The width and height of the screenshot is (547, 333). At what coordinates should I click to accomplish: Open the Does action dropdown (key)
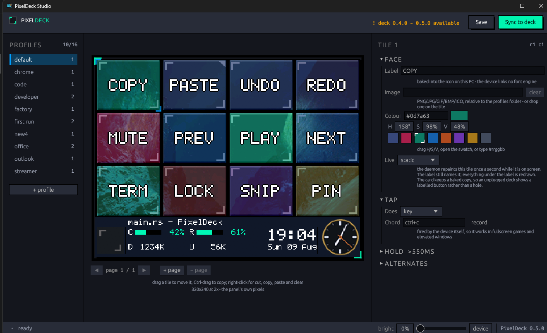[x=421, y=211]
